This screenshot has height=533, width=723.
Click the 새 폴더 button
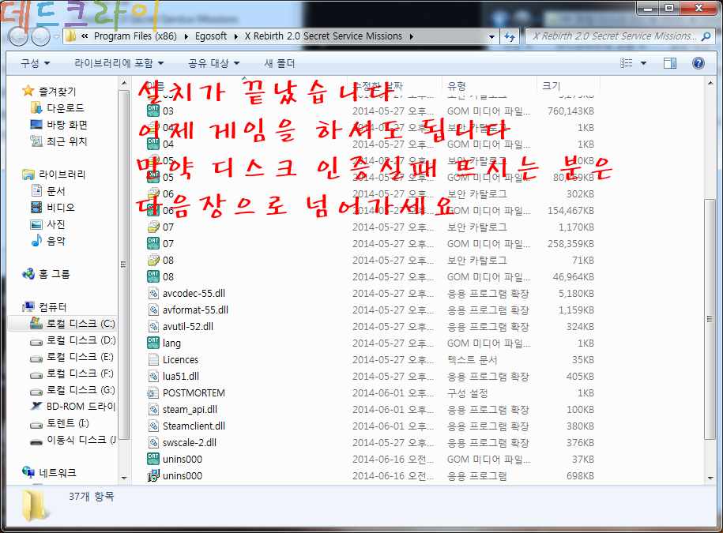[x=279, y=63]
